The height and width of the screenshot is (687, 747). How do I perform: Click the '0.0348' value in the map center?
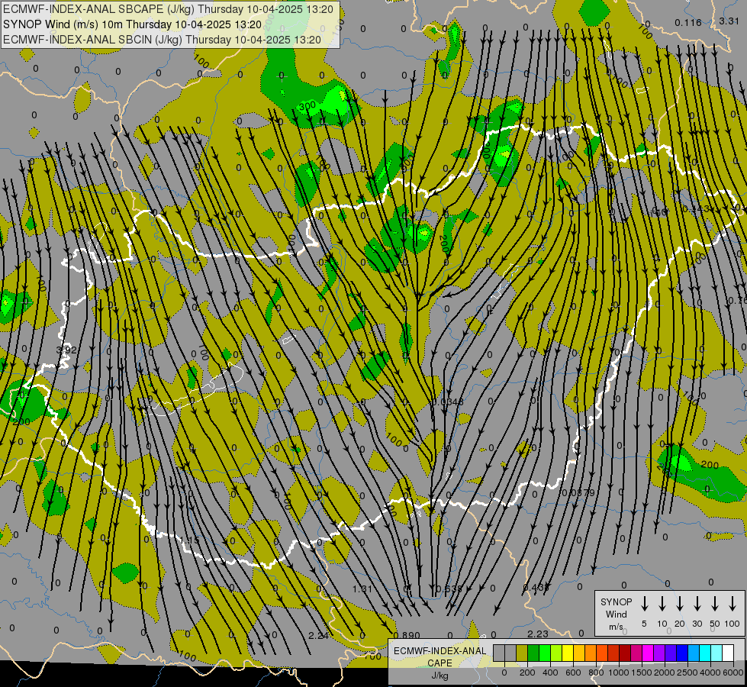[448, 402]
